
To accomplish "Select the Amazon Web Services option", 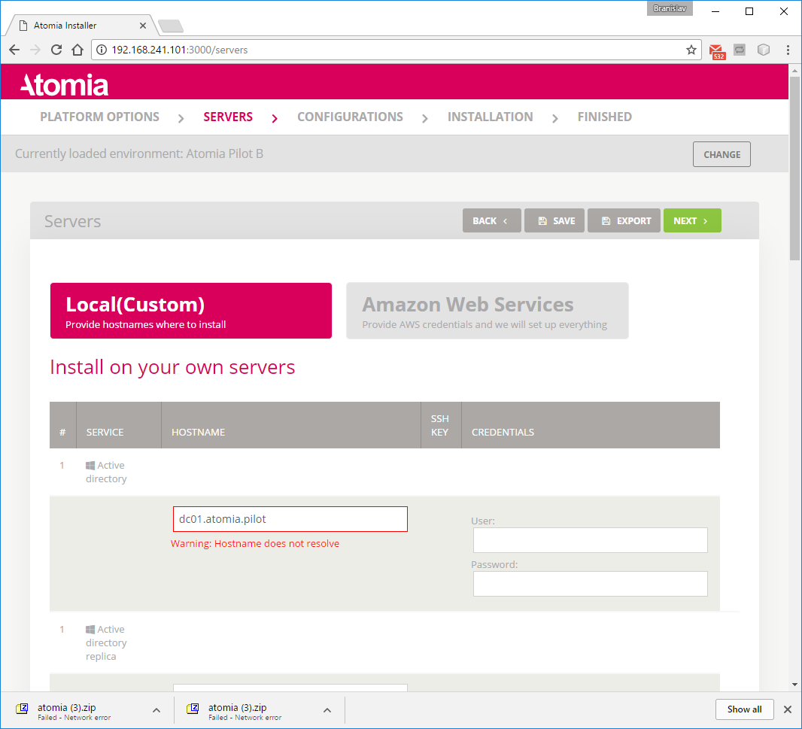I will [487, 310].
